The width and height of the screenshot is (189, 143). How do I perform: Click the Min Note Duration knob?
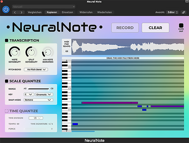pos(48,52)
